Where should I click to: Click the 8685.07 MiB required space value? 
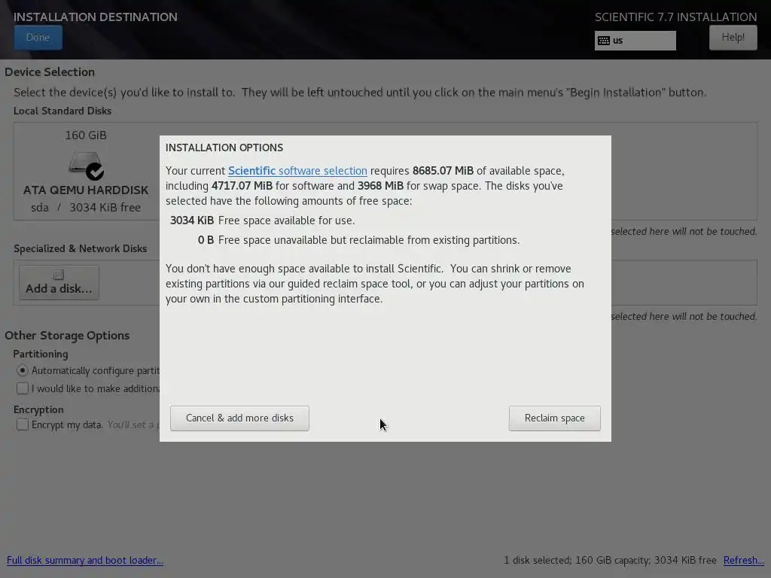(x=443, y=171)
